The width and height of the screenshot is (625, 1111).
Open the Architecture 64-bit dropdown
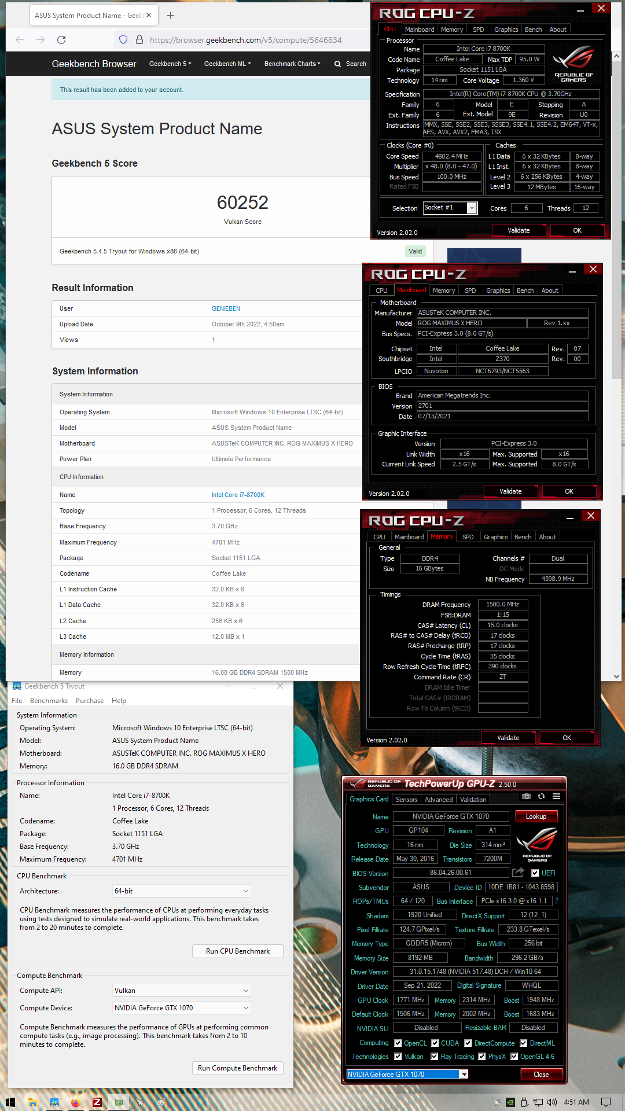point(181,891)
